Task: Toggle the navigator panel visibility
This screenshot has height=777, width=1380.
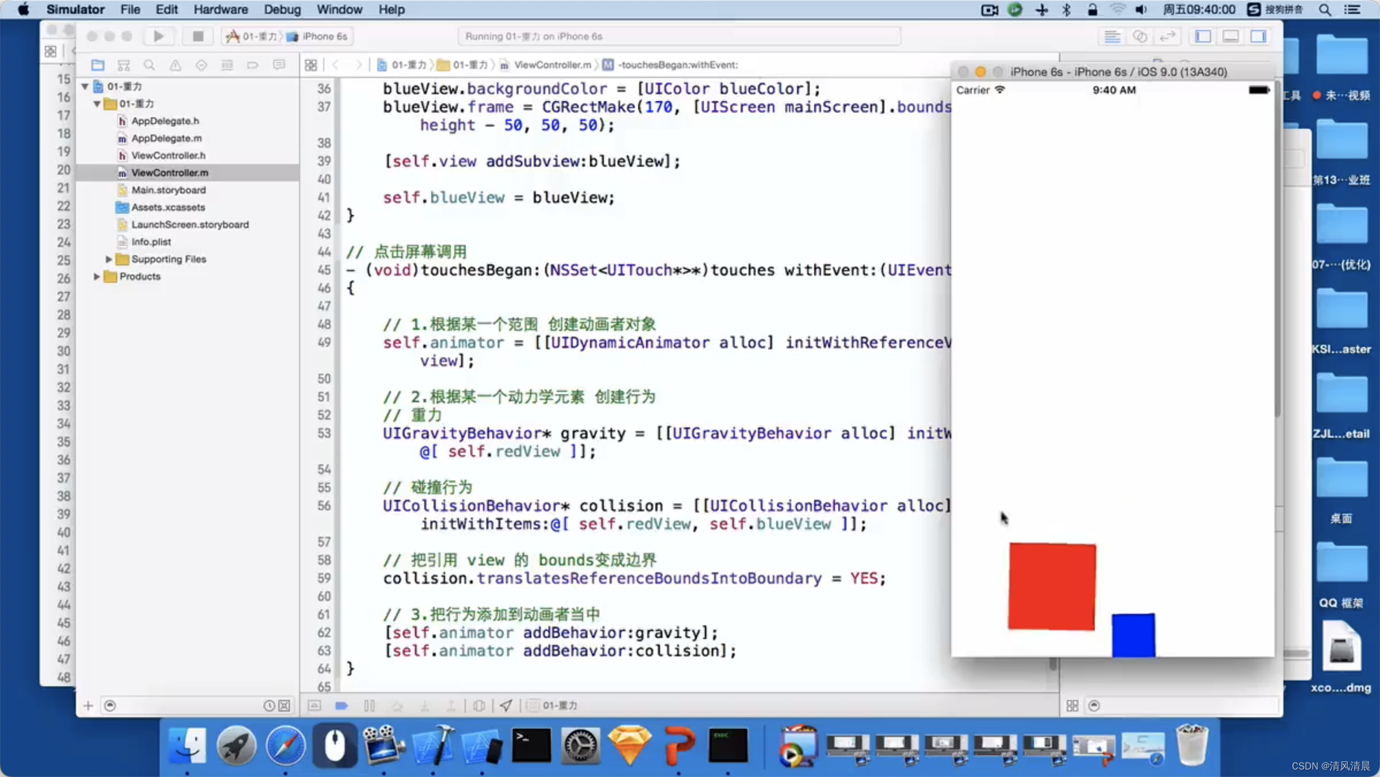Action: [1203, 36]
